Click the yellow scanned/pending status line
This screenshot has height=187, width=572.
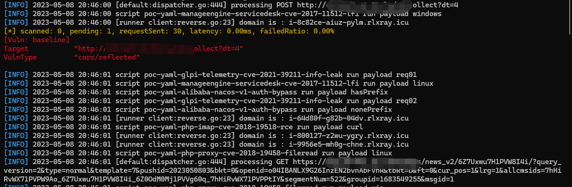click(x=169, y=31)
